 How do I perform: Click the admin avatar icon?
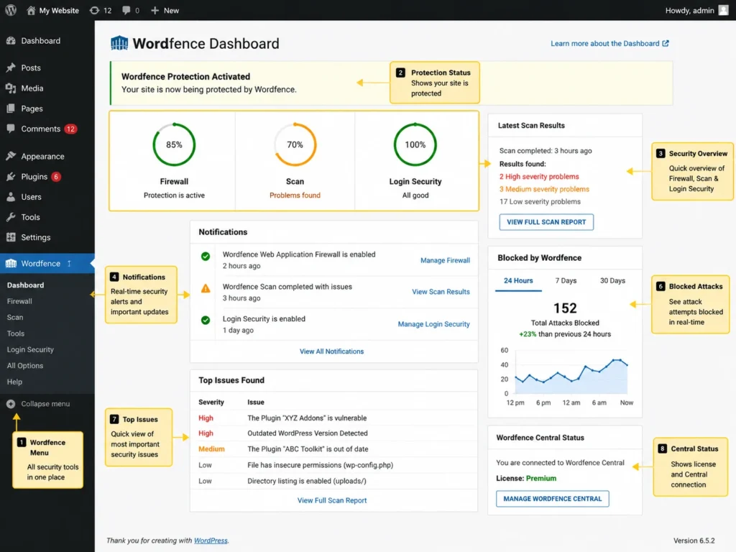(723, 10)
